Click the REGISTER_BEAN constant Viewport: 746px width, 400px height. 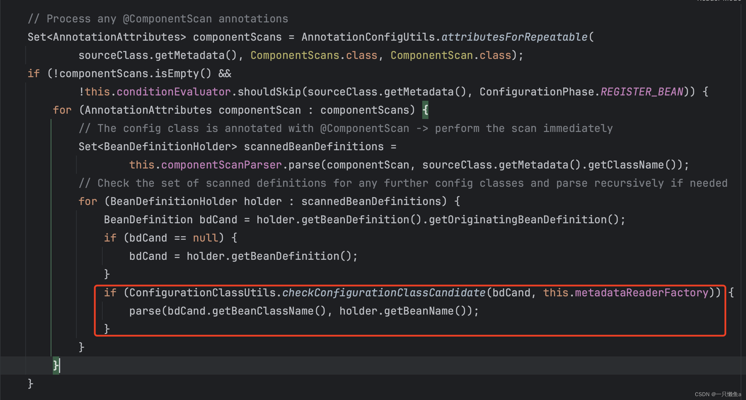click(642, 92)
